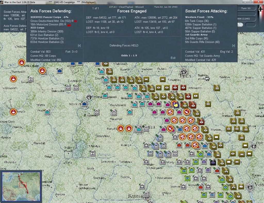Click the Tula city icon
This screenshot has width=264, height=203.
(x=184, y=72)
